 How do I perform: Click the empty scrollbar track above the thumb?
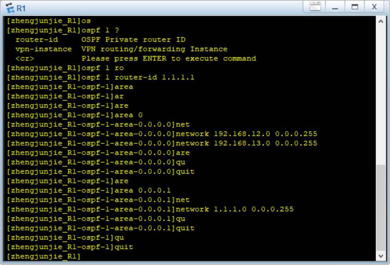(380, 94)
